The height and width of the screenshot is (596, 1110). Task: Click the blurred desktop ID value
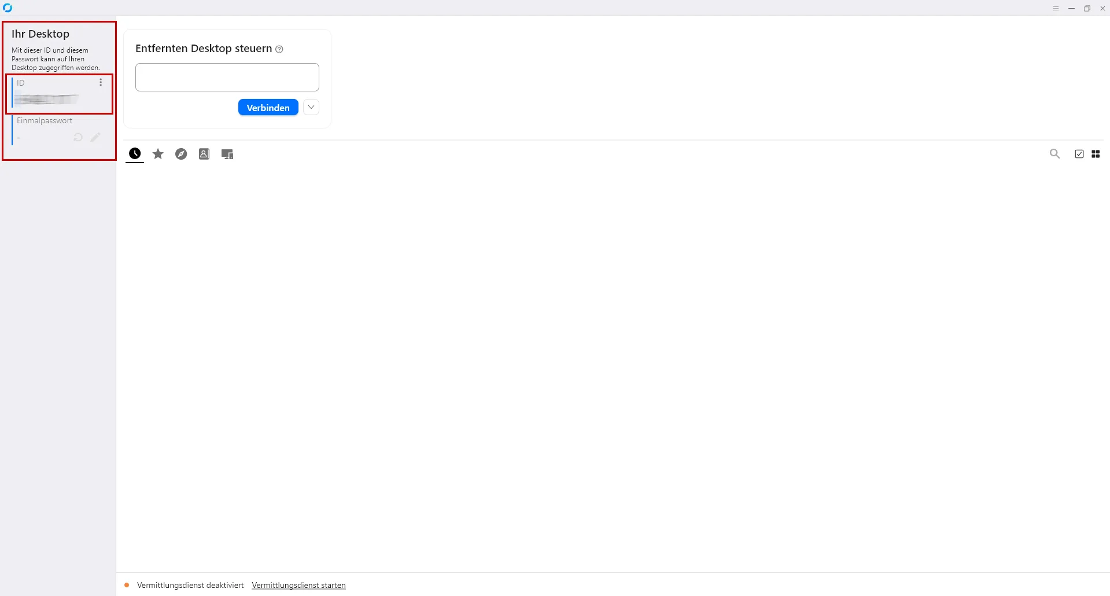tap(46, 100)
